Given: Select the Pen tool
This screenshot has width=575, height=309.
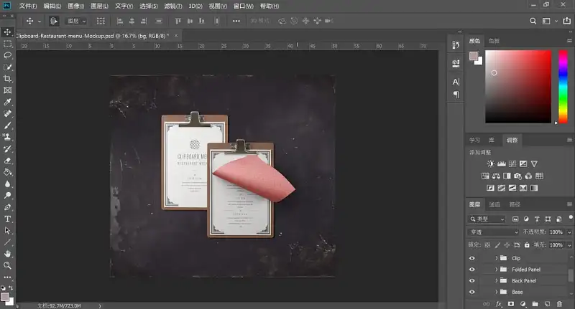Looking at the screenshot, I should pos(7,207).
